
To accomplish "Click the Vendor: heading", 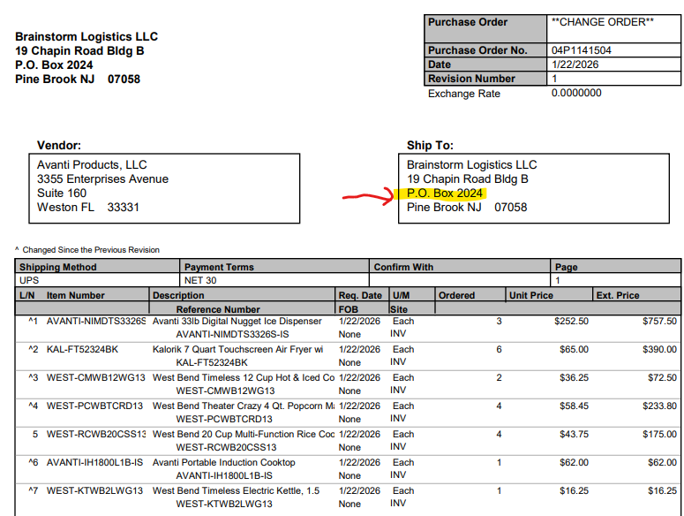I will tap(59, 146).
